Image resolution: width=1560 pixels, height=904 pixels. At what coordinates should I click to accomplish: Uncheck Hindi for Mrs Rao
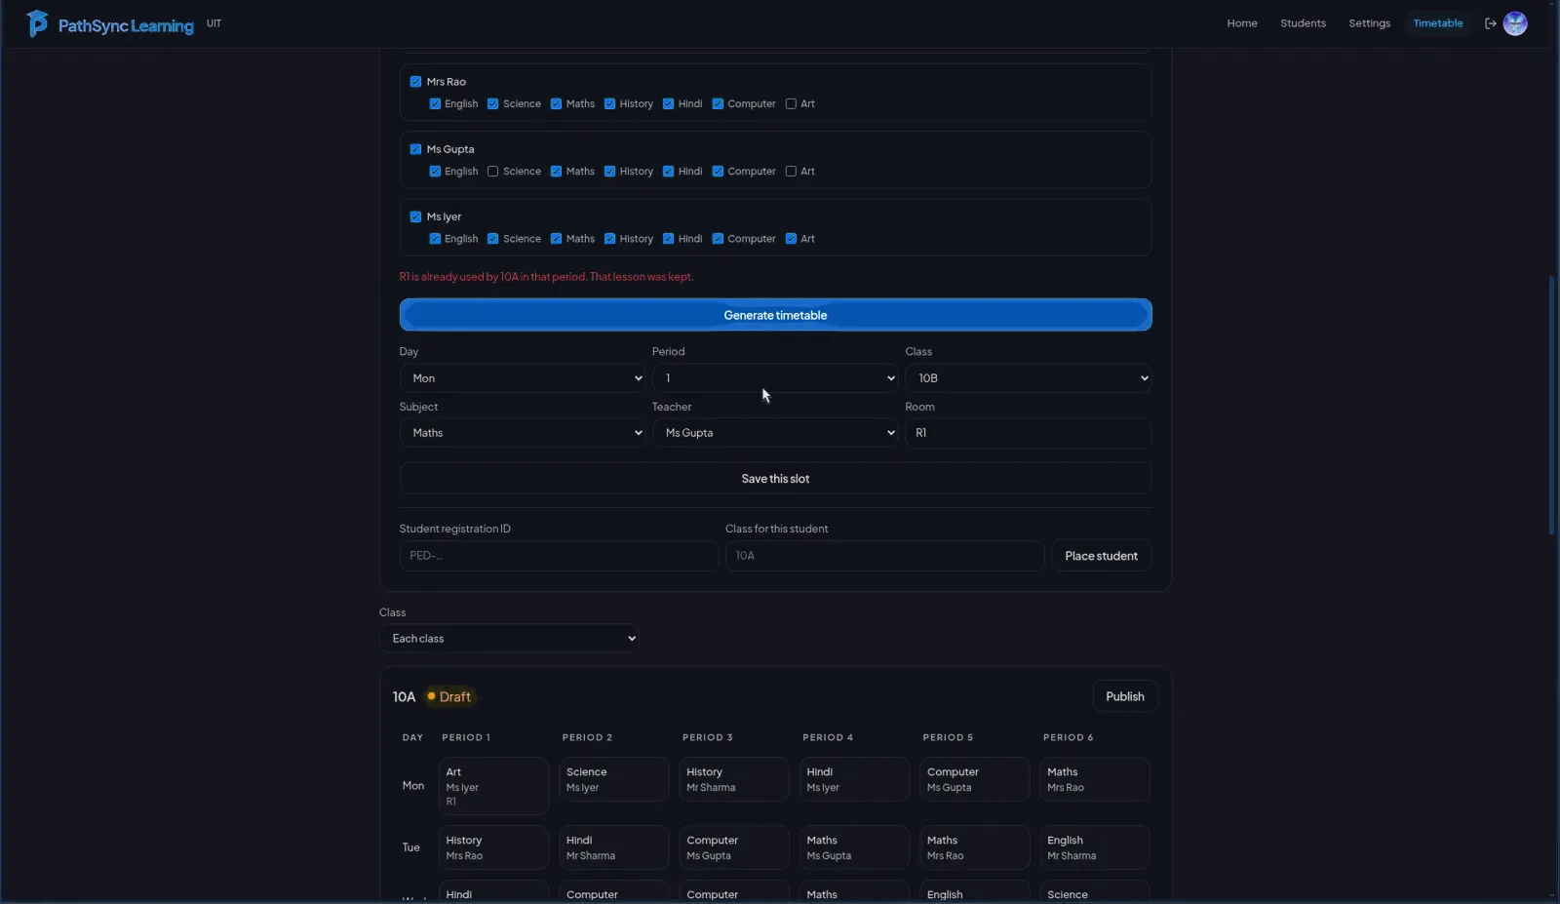668,103
